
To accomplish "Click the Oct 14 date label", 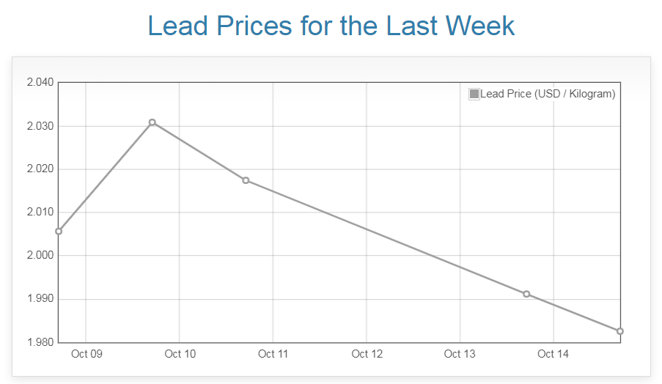I will coord(553,355).
